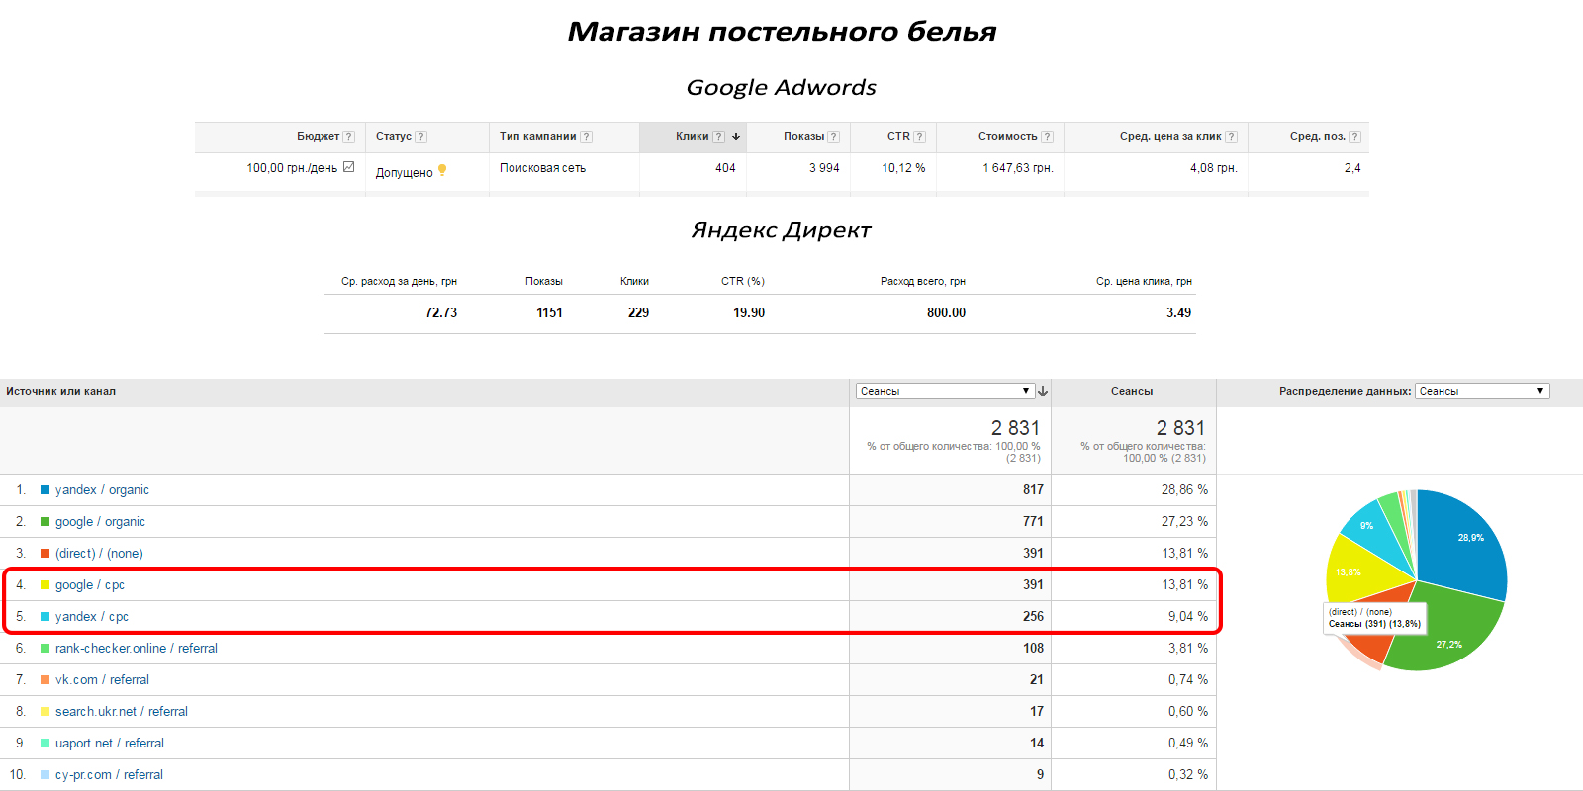Click help icon next to Сред. поз.

(x=1354, y=137)
